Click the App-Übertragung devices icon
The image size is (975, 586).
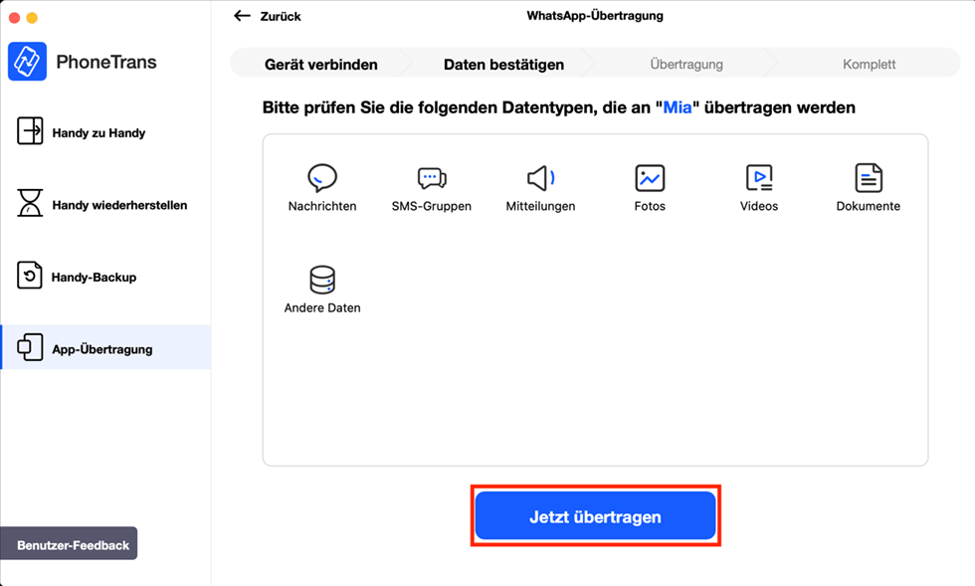pos(30,347)
